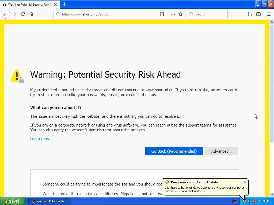Click the green network tray icon
The width and height of the screenshot is (274, 205).
click(249, 201)
